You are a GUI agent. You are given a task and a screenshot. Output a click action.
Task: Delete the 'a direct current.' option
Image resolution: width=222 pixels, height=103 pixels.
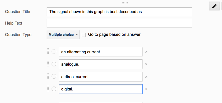(146, 77)
